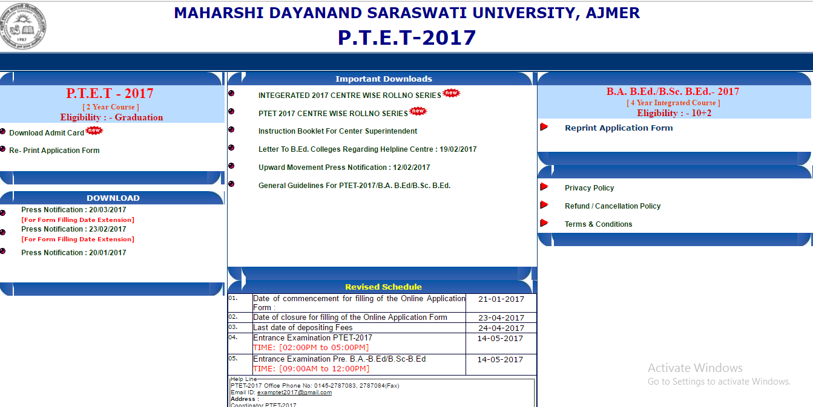Click the red arrow beside Refund / Cancellation Policy
The width and height of the screenshot is (813, 407).
(x=544, y=205)
